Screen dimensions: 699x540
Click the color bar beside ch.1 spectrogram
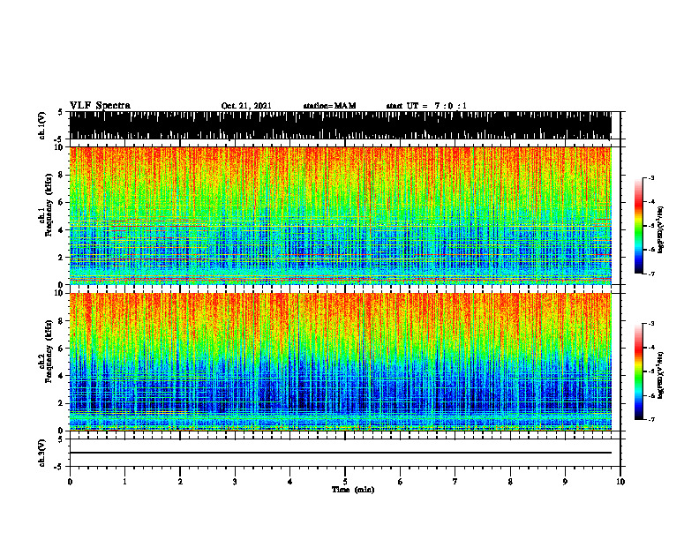pos(639,226)
